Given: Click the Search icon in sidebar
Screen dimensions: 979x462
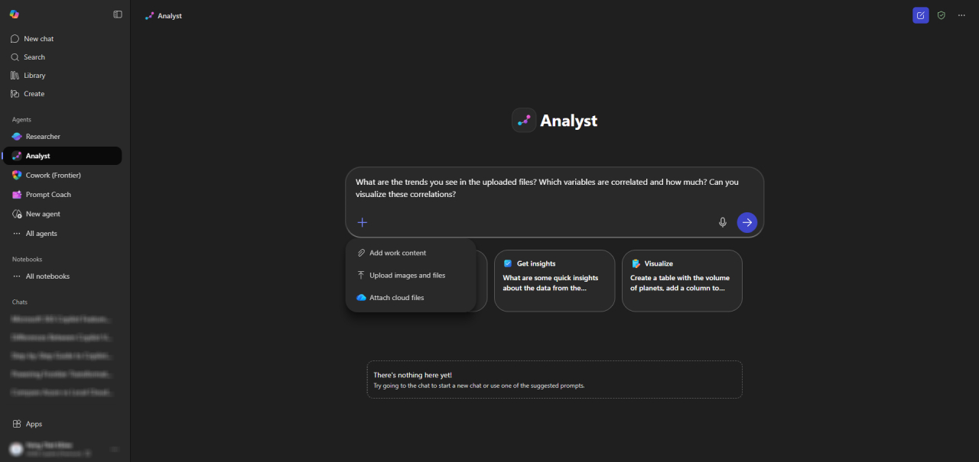Looking at the screenshot, I should (x=33, y=57).
